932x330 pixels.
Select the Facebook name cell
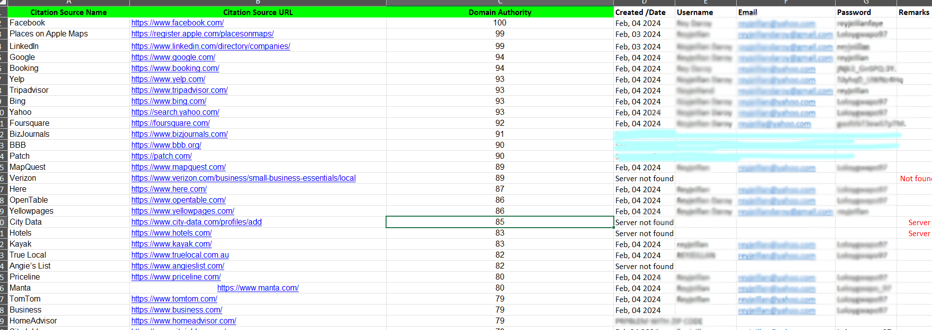(68, 23)
